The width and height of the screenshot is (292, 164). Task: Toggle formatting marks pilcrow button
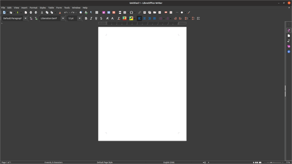click(91, 12)
